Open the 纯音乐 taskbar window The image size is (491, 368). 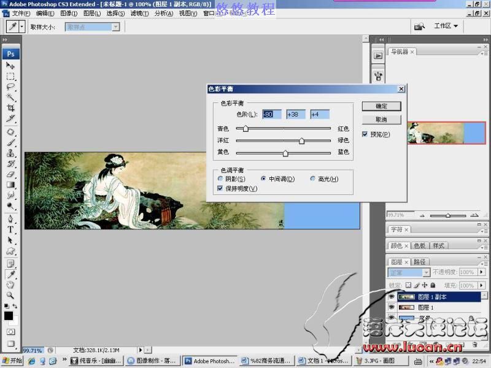tap(96, 361)
